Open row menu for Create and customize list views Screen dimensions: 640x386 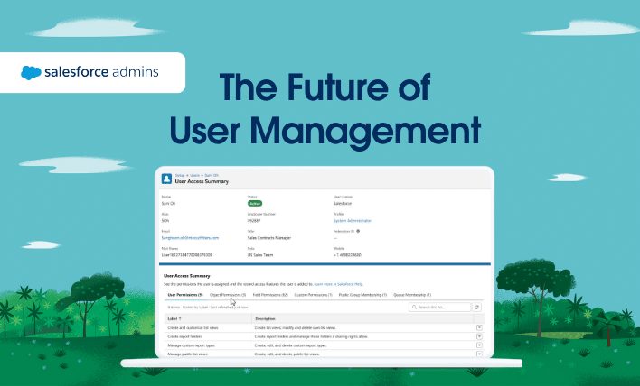tap(479, 327)
